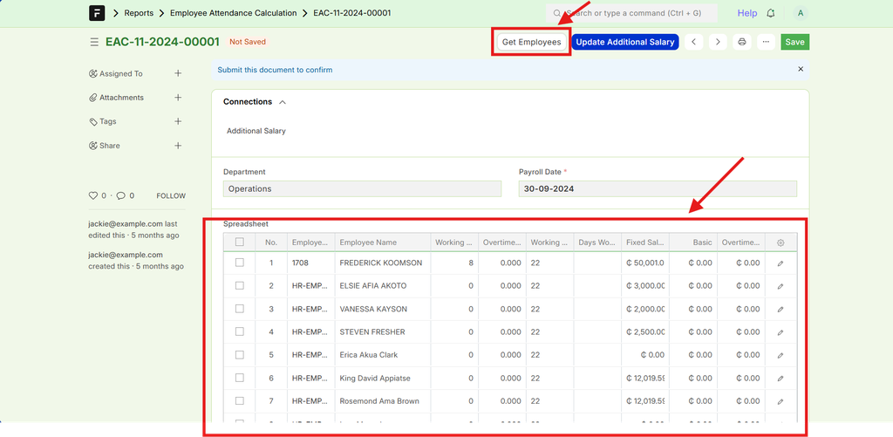Collapse the Connections section
893x437 pixels.
[283, 102]
